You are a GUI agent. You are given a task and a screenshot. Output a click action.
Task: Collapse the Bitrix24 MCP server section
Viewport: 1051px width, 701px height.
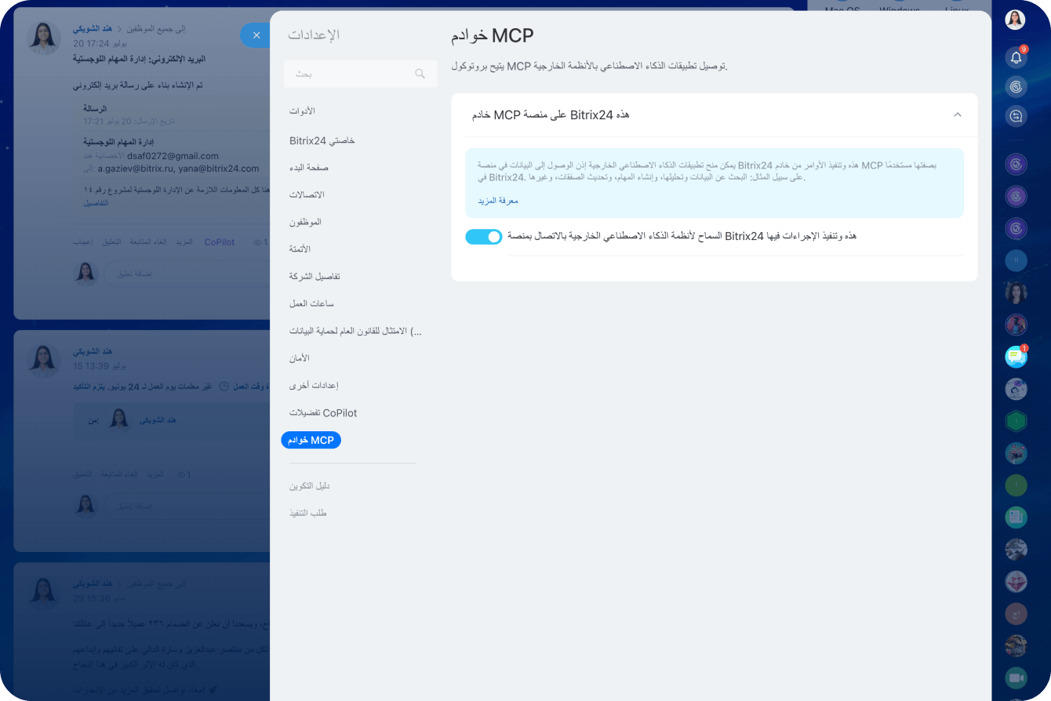(957, 114)
